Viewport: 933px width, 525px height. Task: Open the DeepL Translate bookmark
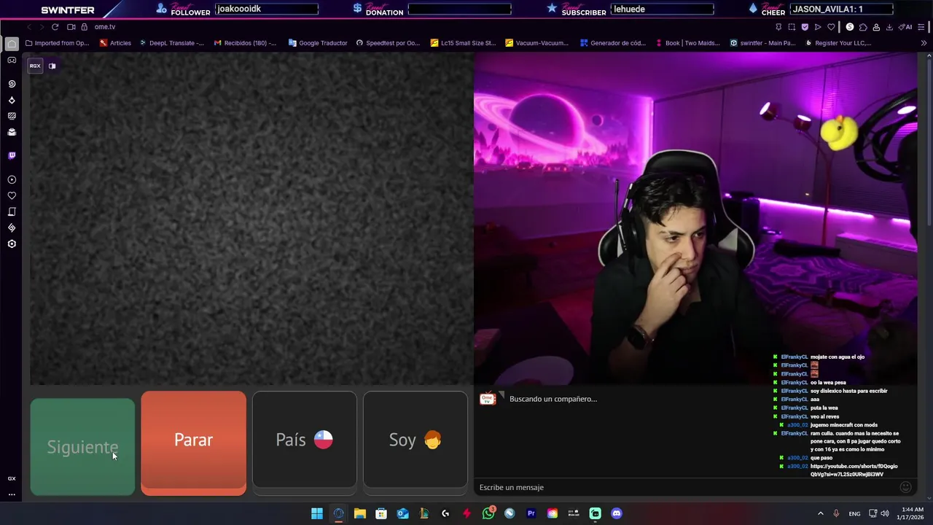tap(172, 43)
